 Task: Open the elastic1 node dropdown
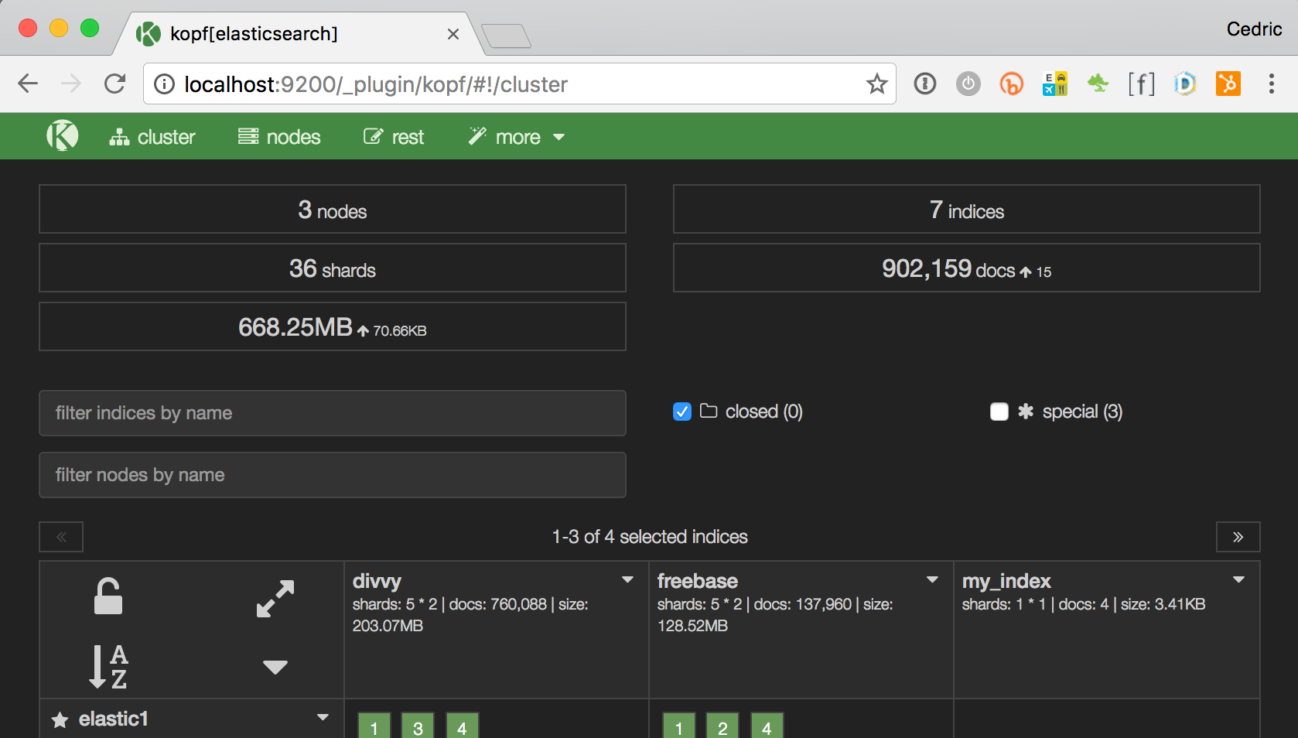[323, 717]
